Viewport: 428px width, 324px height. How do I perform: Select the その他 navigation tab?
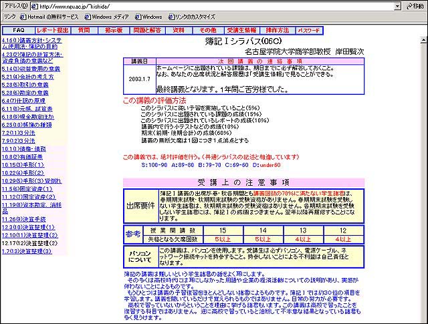click(x=208, y=30)
